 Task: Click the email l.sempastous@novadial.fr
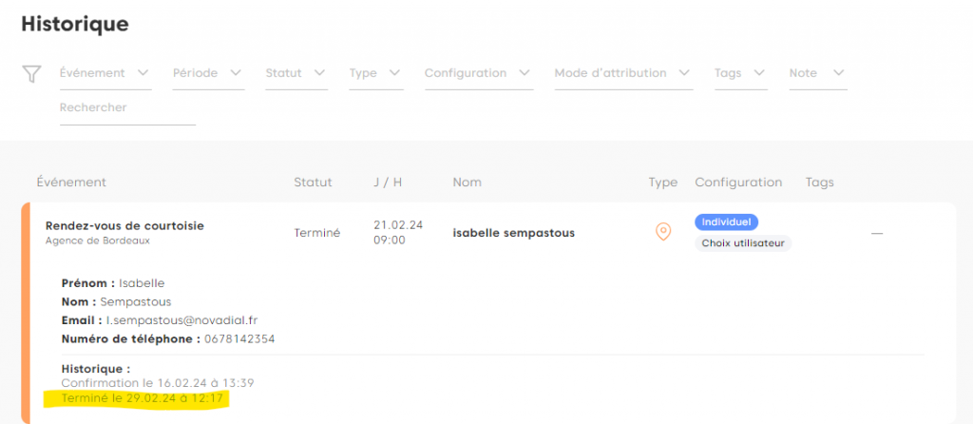pos(181,320)
